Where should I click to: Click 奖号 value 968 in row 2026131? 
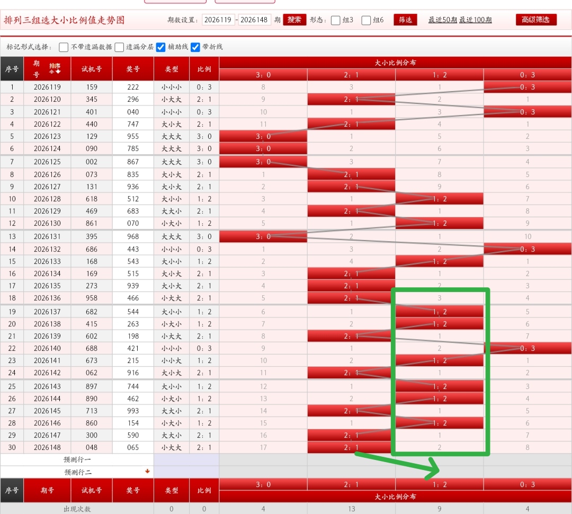click(x=133, y=236)
